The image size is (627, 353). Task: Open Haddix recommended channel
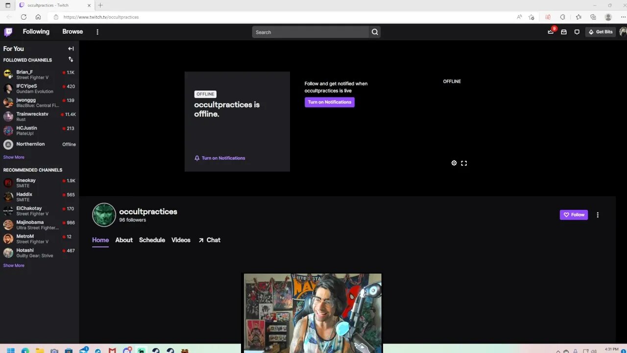point(39,197)
